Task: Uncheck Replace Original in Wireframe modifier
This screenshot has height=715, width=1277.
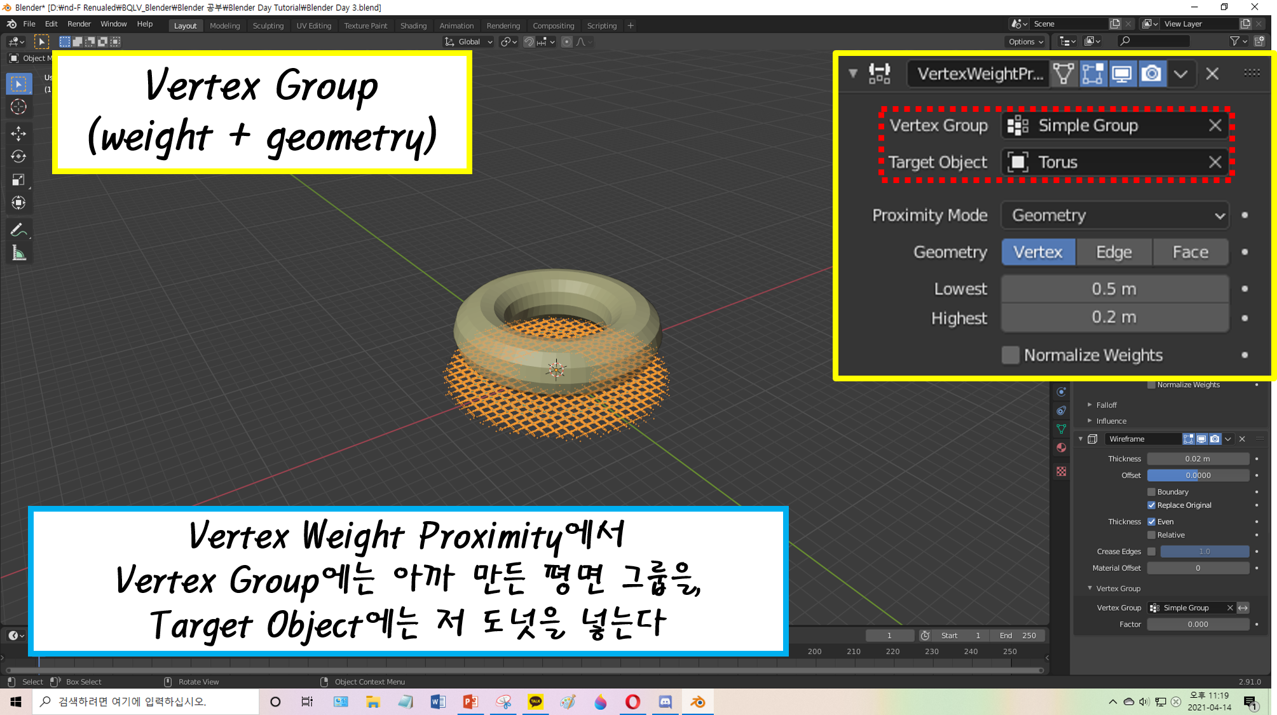Action: pyautogui.click(x=1151, y=505)
